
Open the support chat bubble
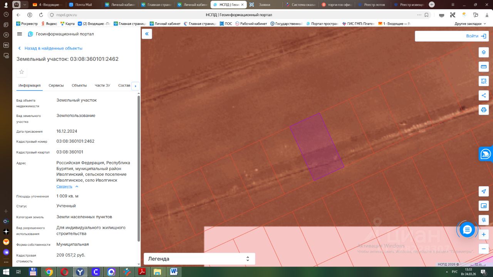point(467,230)
